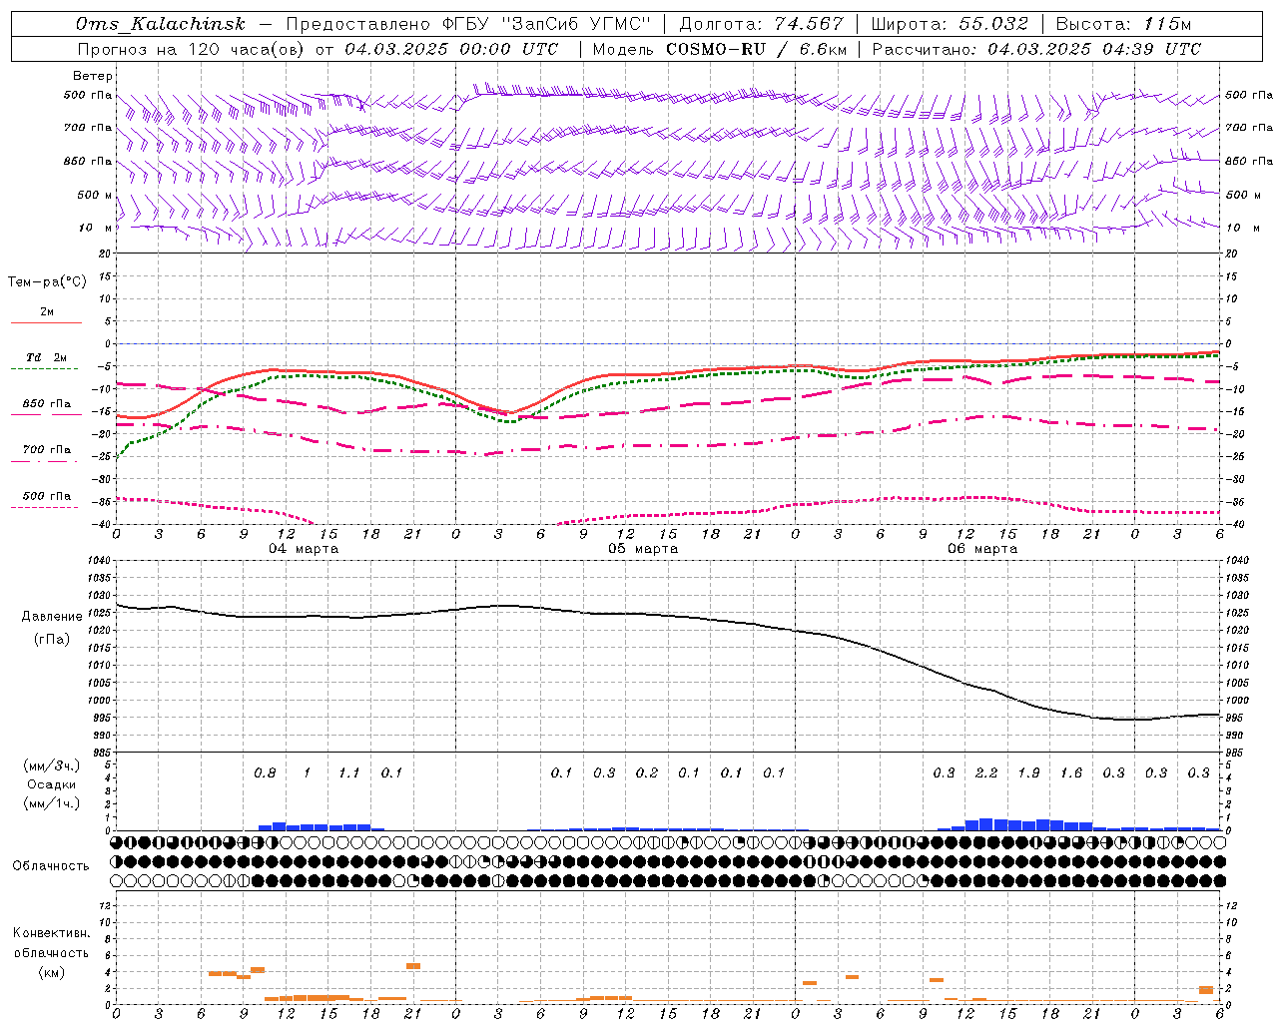Click the Долгота: 74.567 header field
This screenshot has height=1022, width=1278.
pyautogui.click(x=761, y=24)
